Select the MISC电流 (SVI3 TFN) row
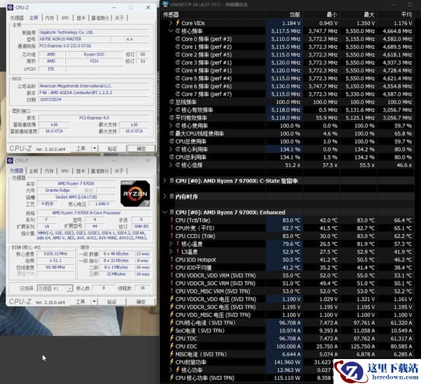The image size is (421, 384). tap(288, 354)
